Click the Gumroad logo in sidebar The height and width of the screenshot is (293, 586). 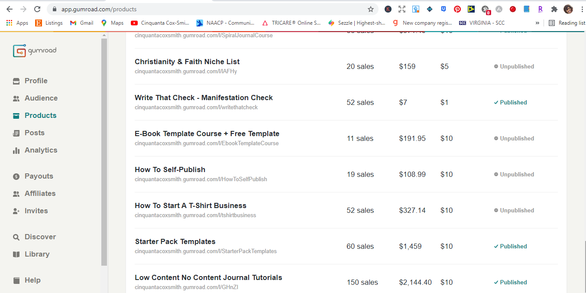coord(35,51)
